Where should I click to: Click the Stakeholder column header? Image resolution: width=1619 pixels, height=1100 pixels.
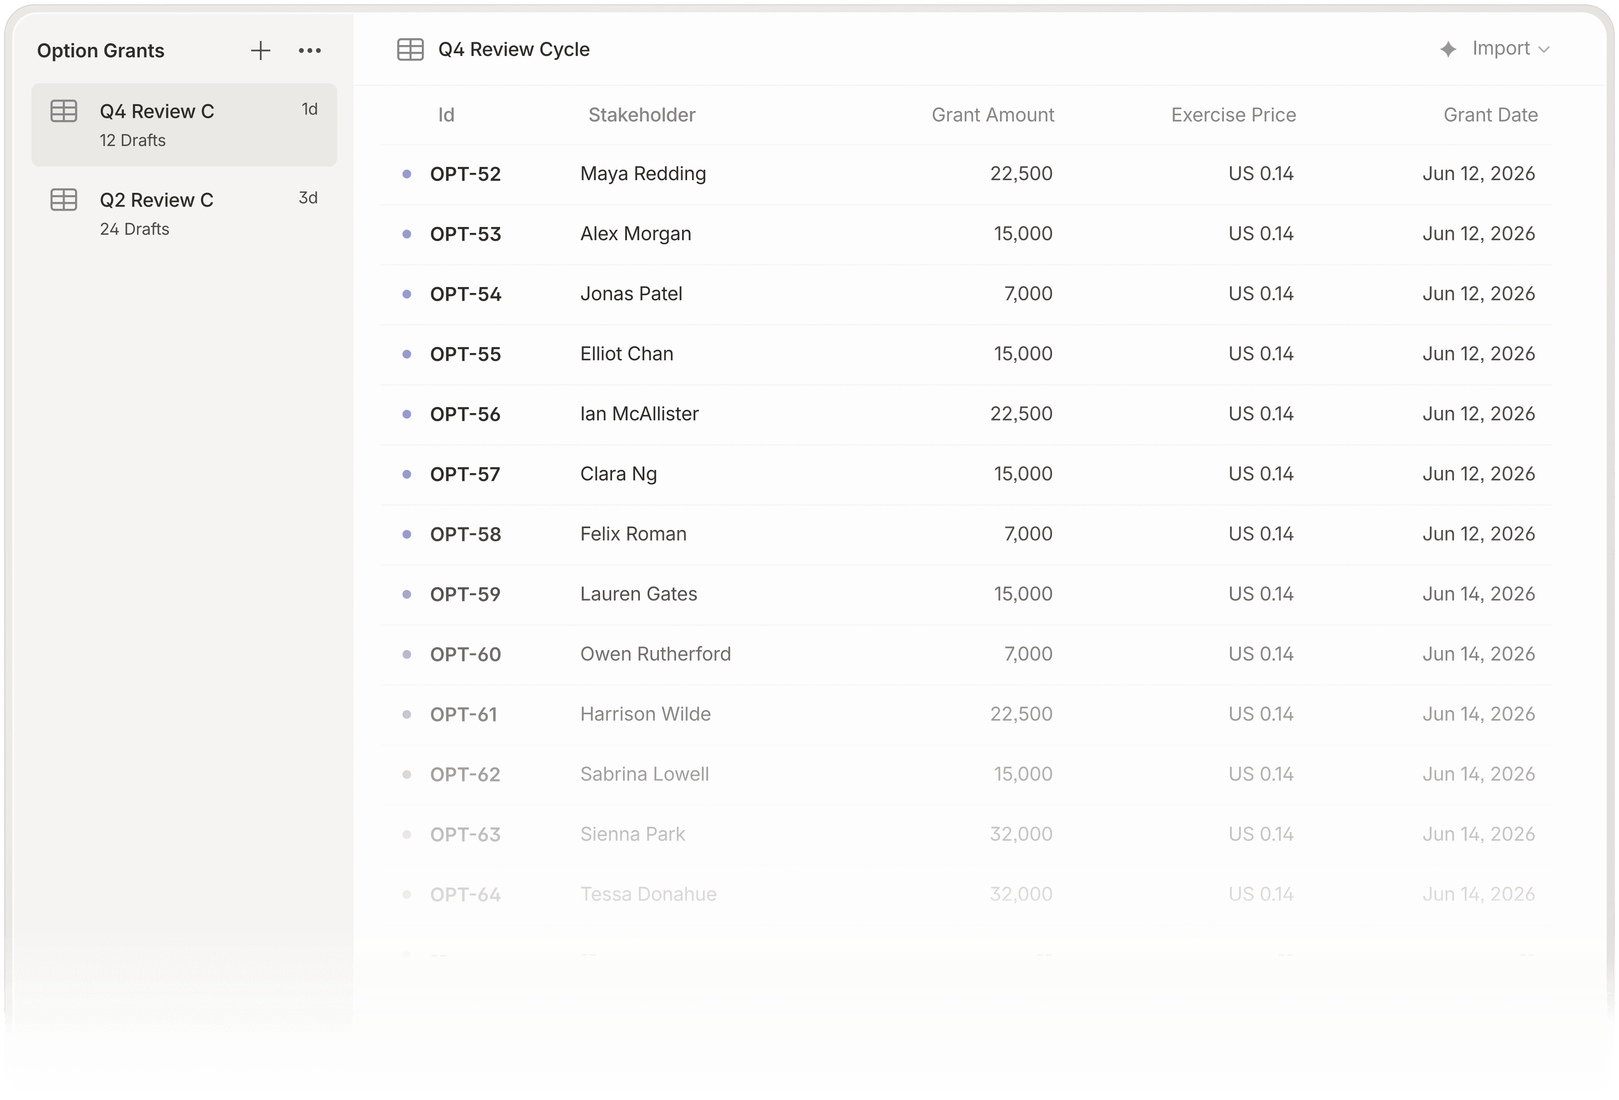tap(642, 115)
